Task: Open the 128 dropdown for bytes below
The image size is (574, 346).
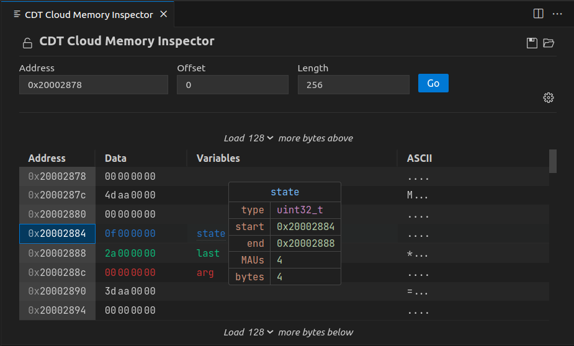Action: [261, 332]
